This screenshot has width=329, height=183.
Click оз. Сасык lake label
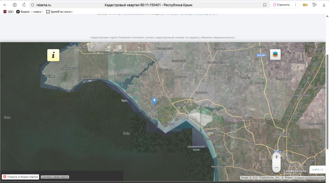[204, 120]
